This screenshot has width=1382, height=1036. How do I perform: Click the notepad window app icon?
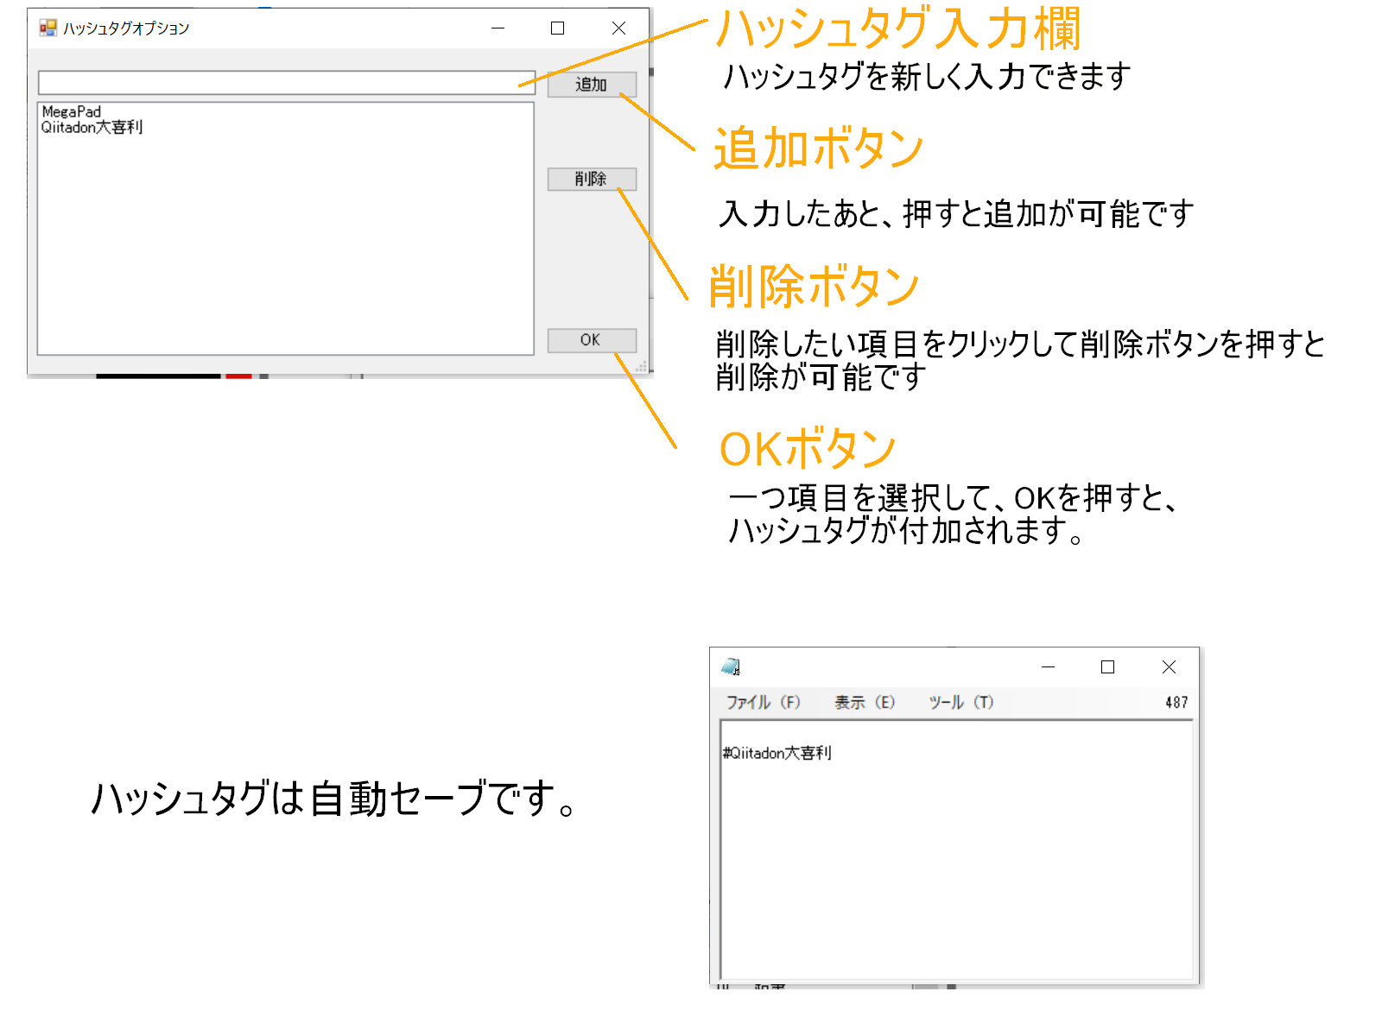[x=731, y=666]
